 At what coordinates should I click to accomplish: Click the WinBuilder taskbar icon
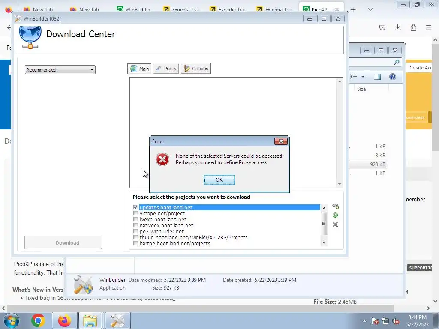[x=117, y=320]
